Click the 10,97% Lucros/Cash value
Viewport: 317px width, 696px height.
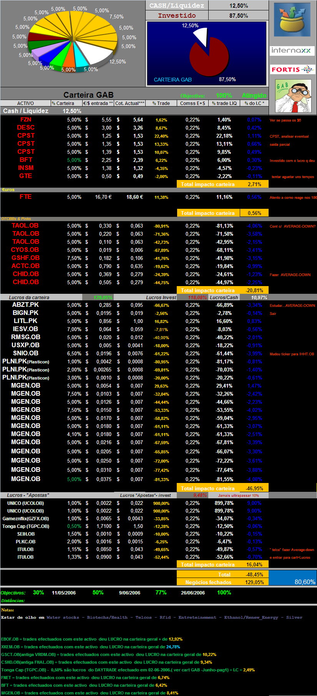pos(259,297)
